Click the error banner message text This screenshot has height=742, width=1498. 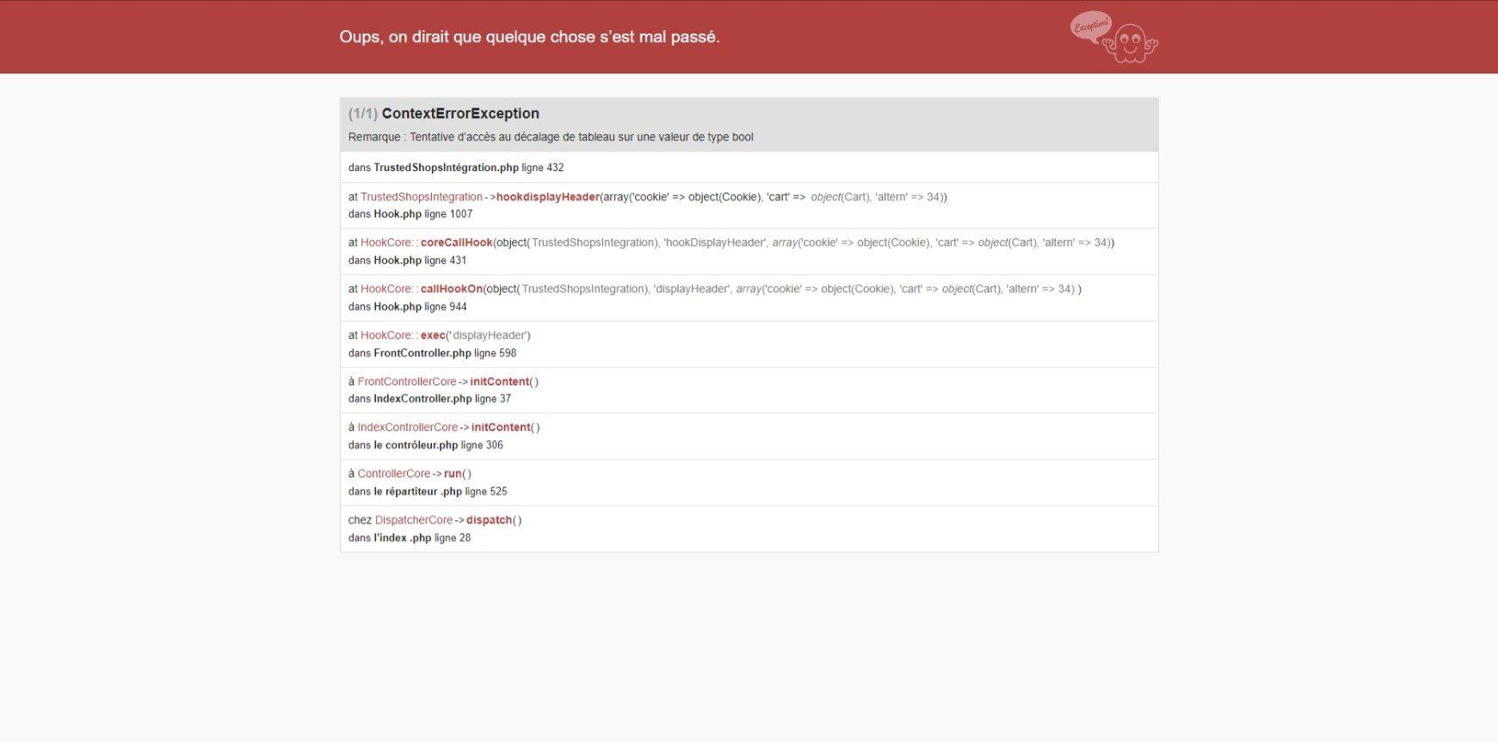pyautogui.click(x=529, y=37)
